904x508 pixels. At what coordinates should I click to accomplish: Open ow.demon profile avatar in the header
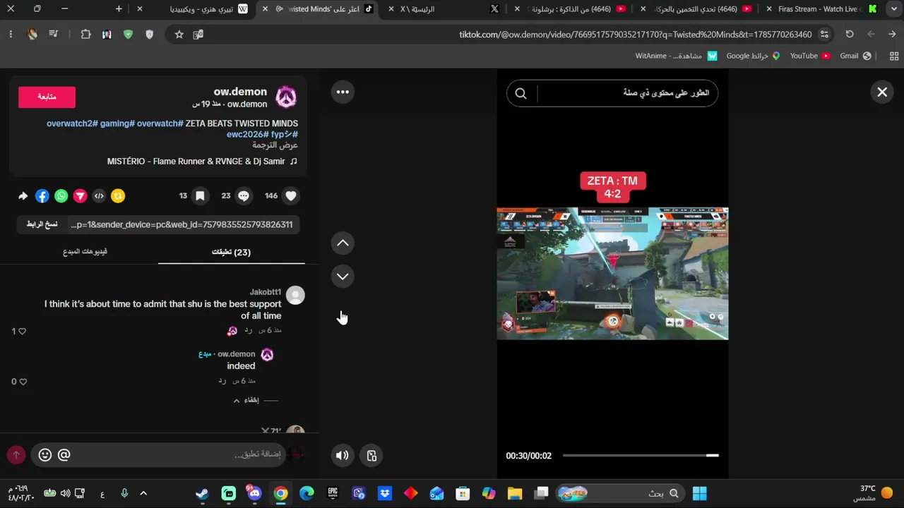pyautogui.click(x=286, y=97)
